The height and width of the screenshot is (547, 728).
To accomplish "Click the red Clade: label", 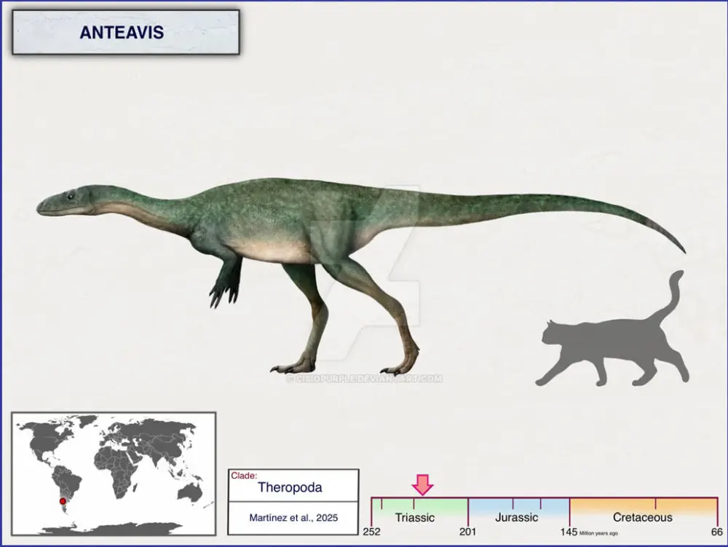I will (x=245, y=476).
